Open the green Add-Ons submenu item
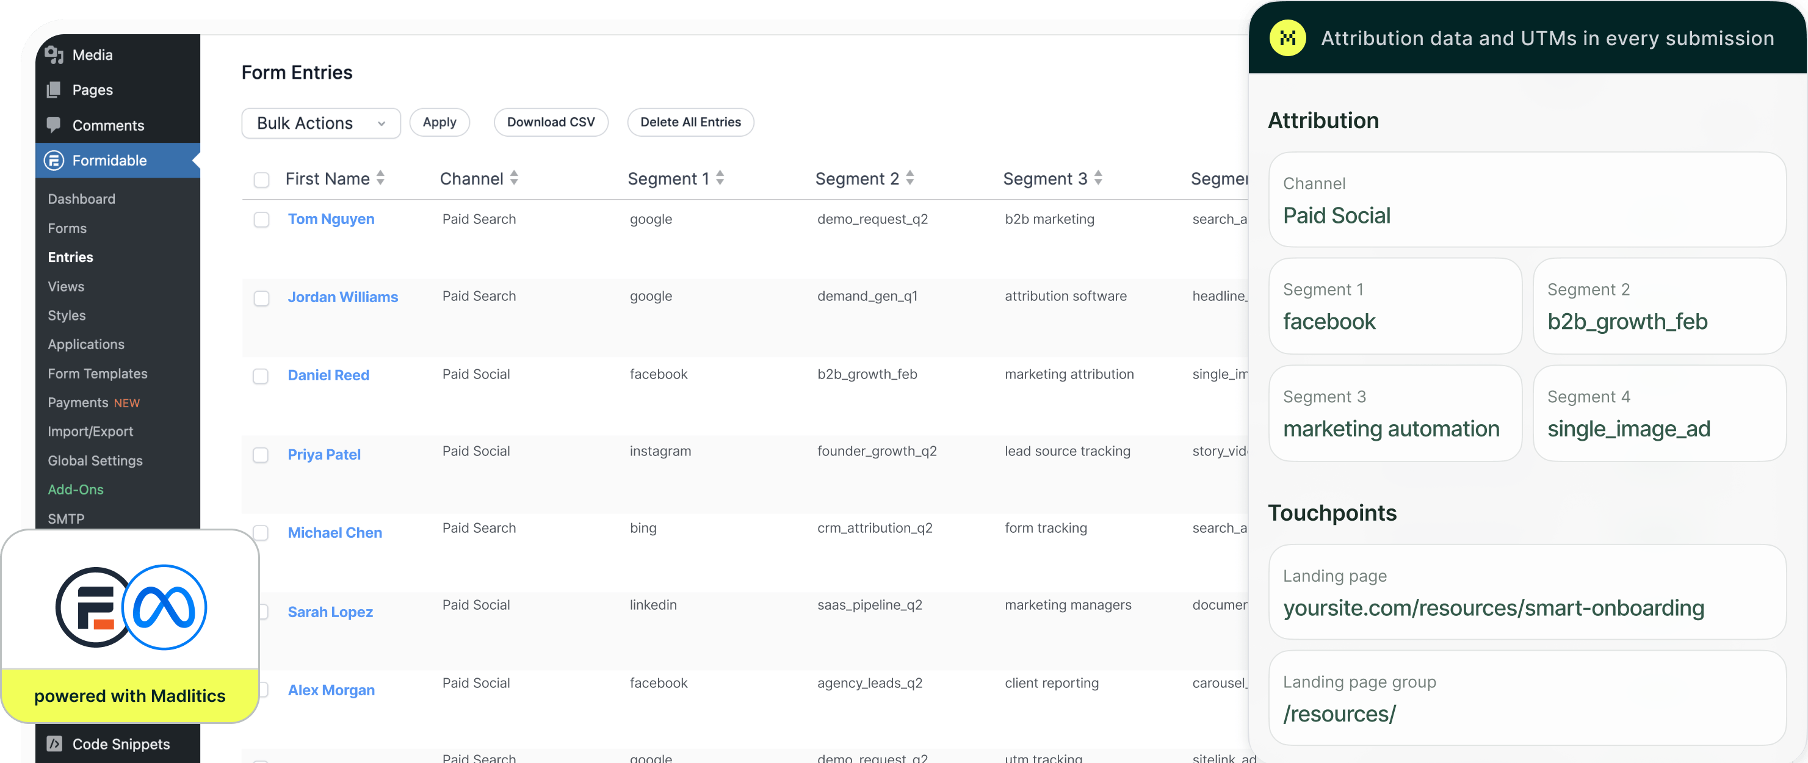The image size is (1808, 763). (x=75, y=490)
